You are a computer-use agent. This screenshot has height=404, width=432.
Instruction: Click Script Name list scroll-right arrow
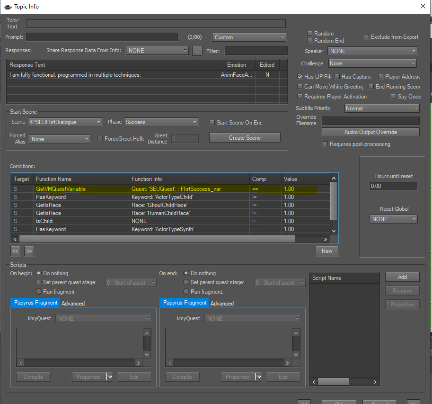(375, 382)
